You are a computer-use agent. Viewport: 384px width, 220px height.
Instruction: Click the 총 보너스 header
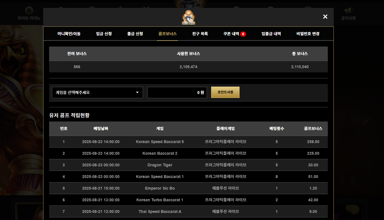coord(300,53)
